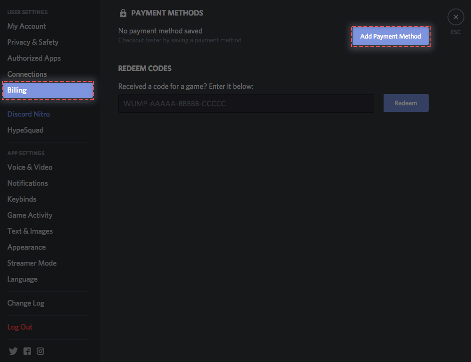The height and width of the screenshot is (362, 471).
Task: Open Language settings
Action: (x=22, y=279)
